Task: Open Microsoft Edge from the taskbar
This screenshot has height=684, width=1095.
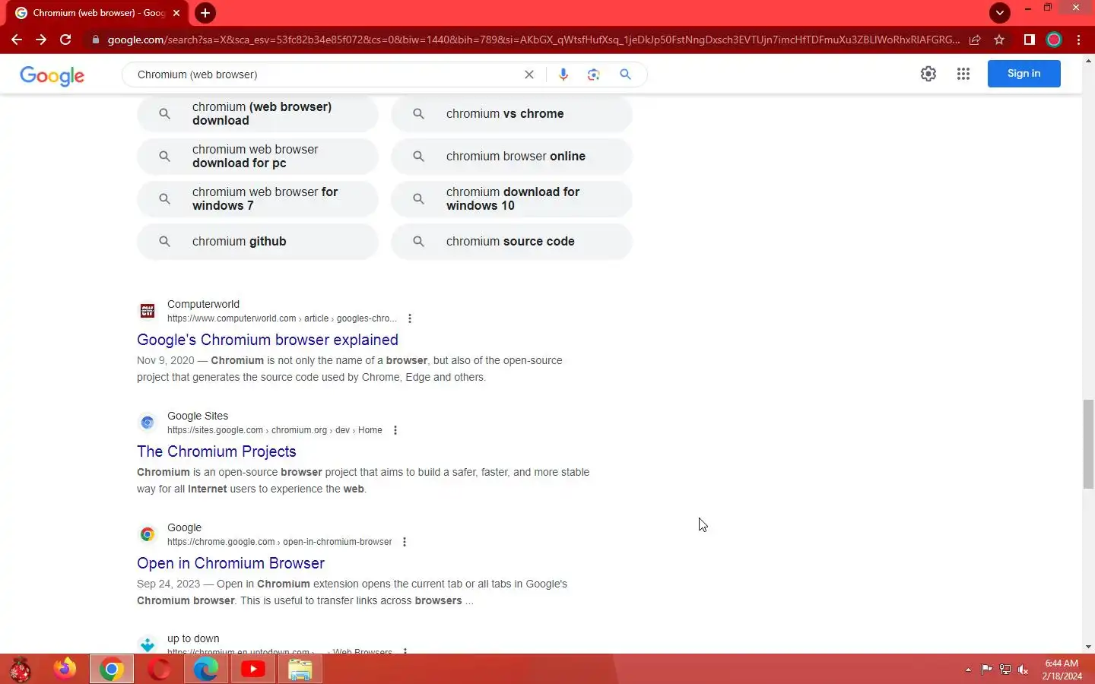Action: pos(206,669)
